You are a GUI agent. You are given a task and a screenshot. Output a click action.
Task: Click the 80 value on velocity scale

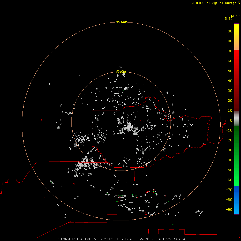230,41
